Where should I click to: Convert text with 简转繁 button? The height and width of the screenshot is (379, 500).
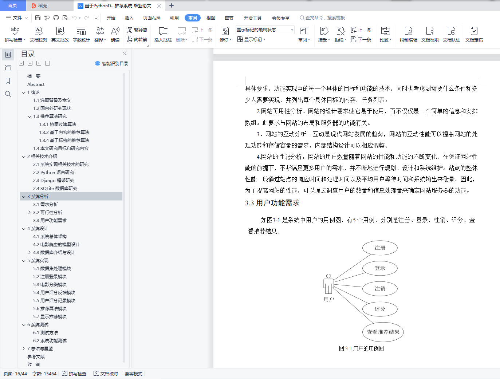click(x=137, y=40)
